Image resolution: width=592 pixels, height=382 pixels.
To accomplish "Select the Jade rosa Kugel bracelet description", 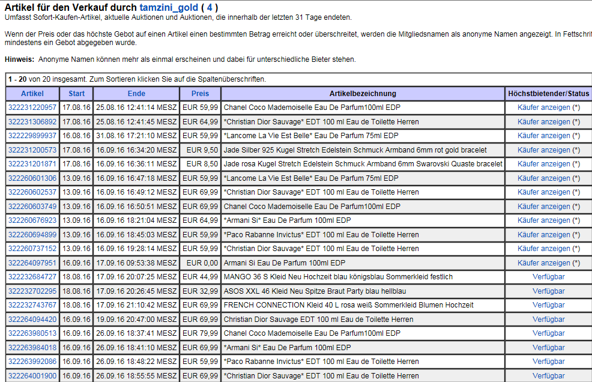I will coord(363,164).
